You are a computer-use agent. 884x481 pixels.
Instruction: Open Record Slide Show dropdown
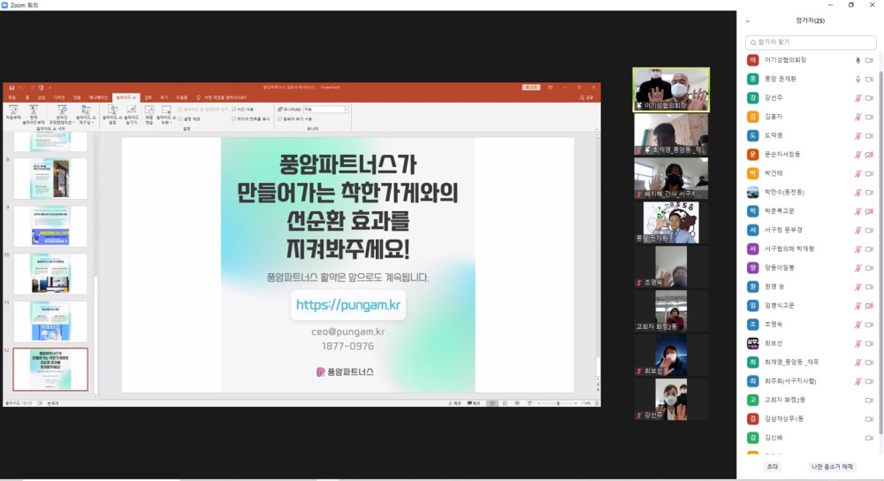166,114
